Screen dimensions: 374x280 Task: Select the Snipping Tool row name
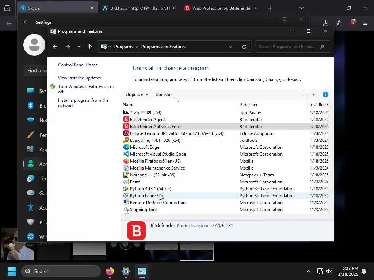(143, 210)
